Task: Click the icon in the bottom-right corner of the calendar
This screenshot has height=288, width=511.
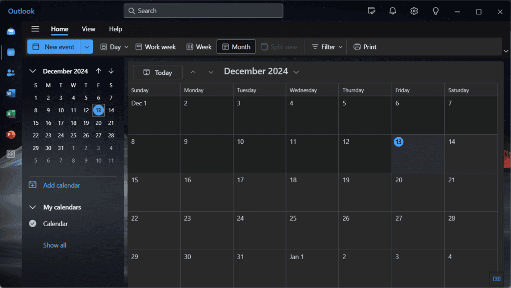Action: point(497,279)
